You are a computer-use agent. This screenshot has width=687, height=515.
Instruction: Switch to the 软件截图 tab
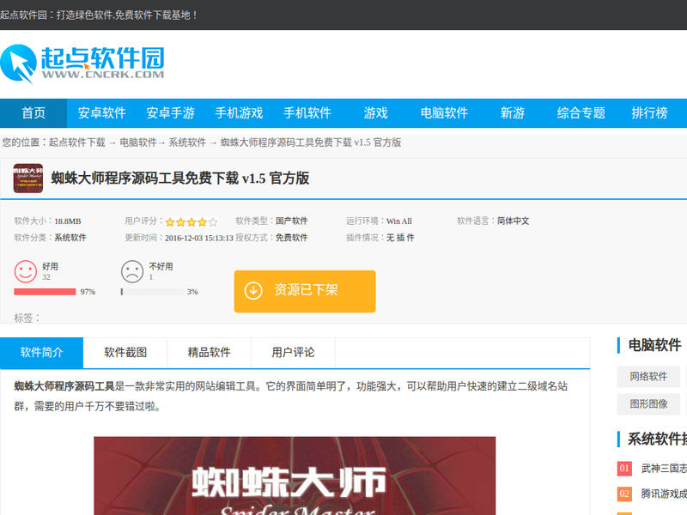125,353
